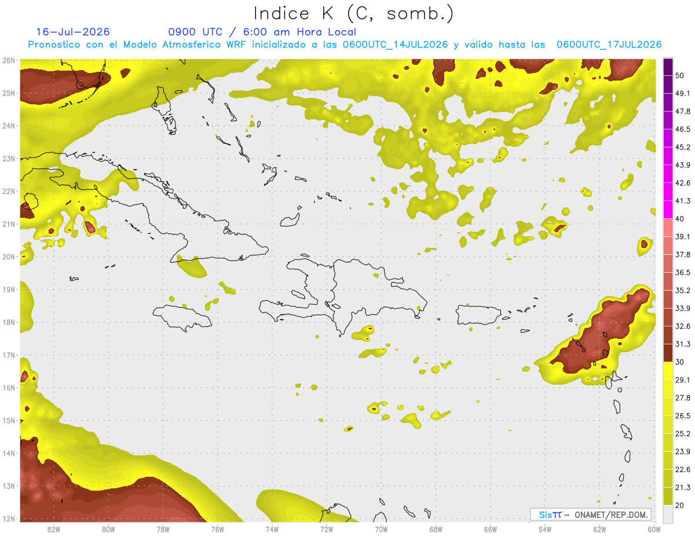Image resolution: width=695 pixels, height=537 pixels.
Task: Click the colorbar value 43.9
Action: click(x=683, y=165)
